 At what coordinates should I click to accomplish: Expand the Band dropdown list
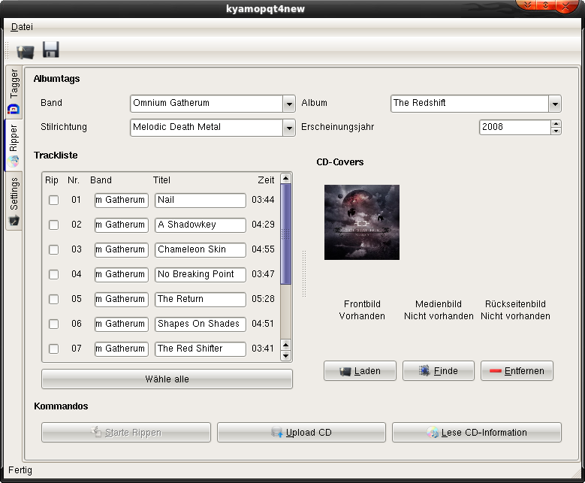(289, 104)
